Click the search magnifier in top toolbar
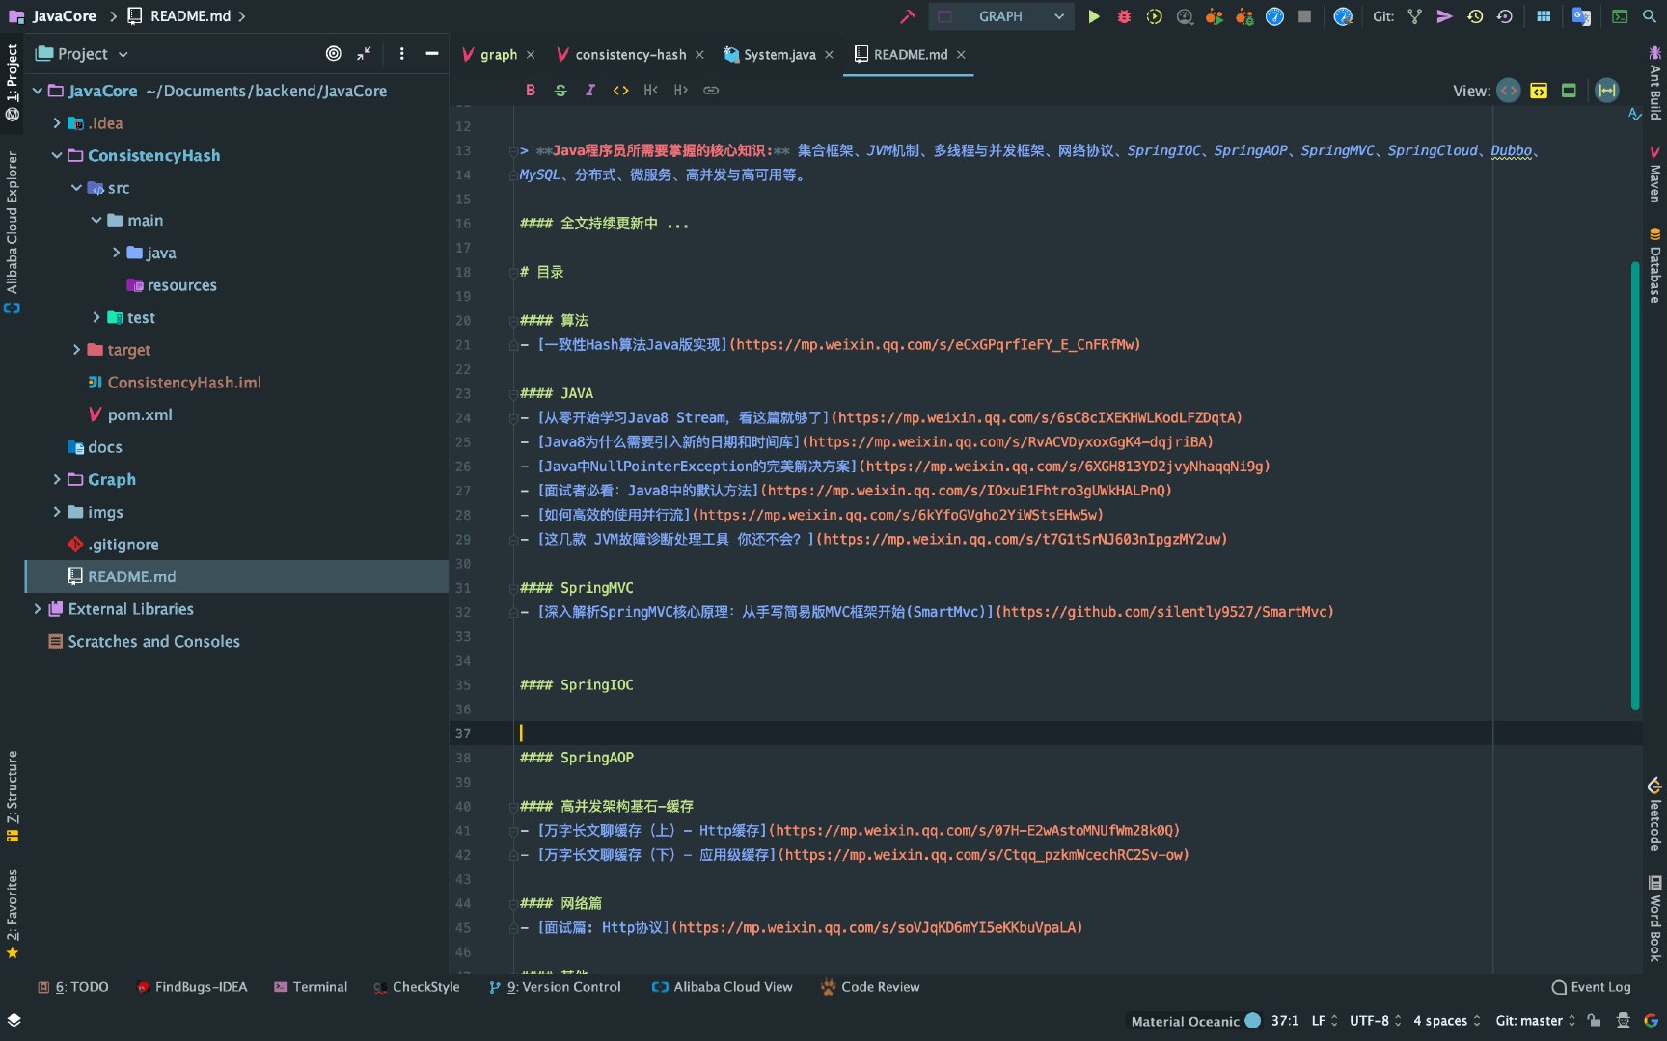This screenshot has width=1667, height=1041. point(1650,16)
